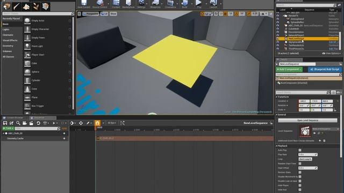Add element to Additional Event Receivers
The width and height of the screenshot is (344, 193).
click(320, 140)
